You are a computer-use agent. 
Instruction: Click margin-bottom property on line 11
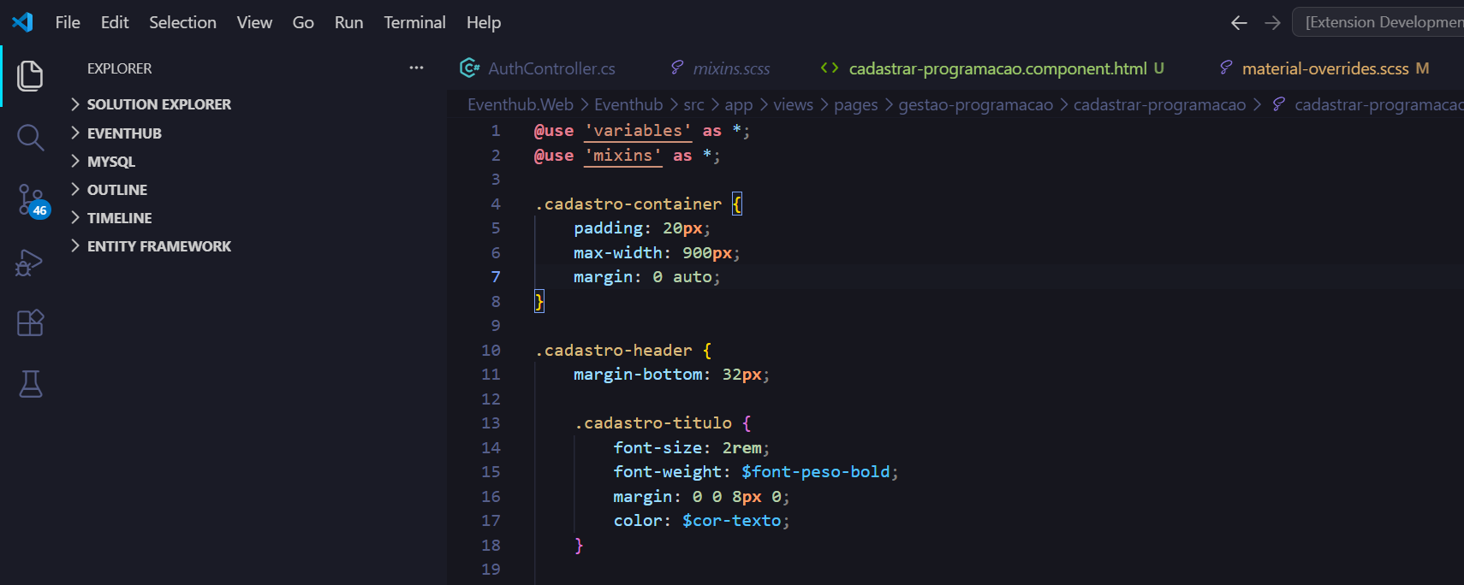pyautogui.click(x=638, y=375)
